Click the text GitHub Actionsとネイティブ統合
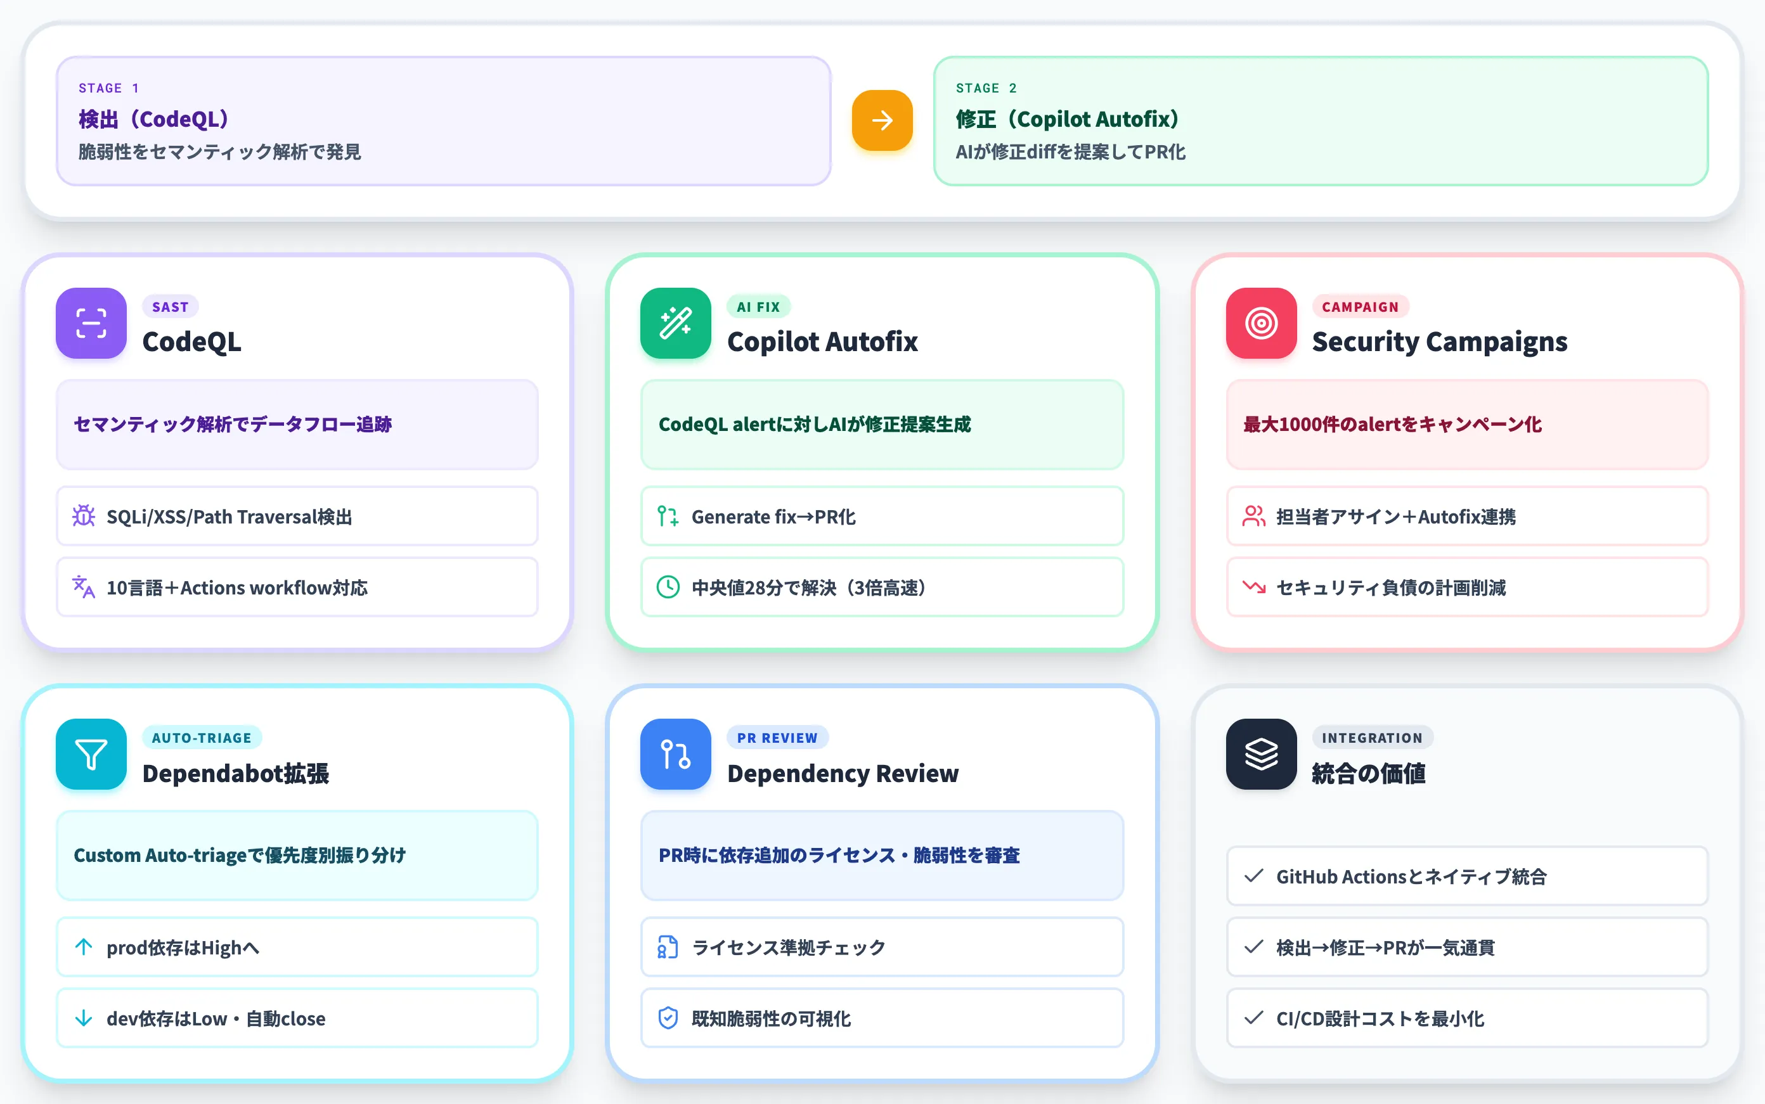The height and width of the screenshot is (1104, 1765). point(1411,875)
